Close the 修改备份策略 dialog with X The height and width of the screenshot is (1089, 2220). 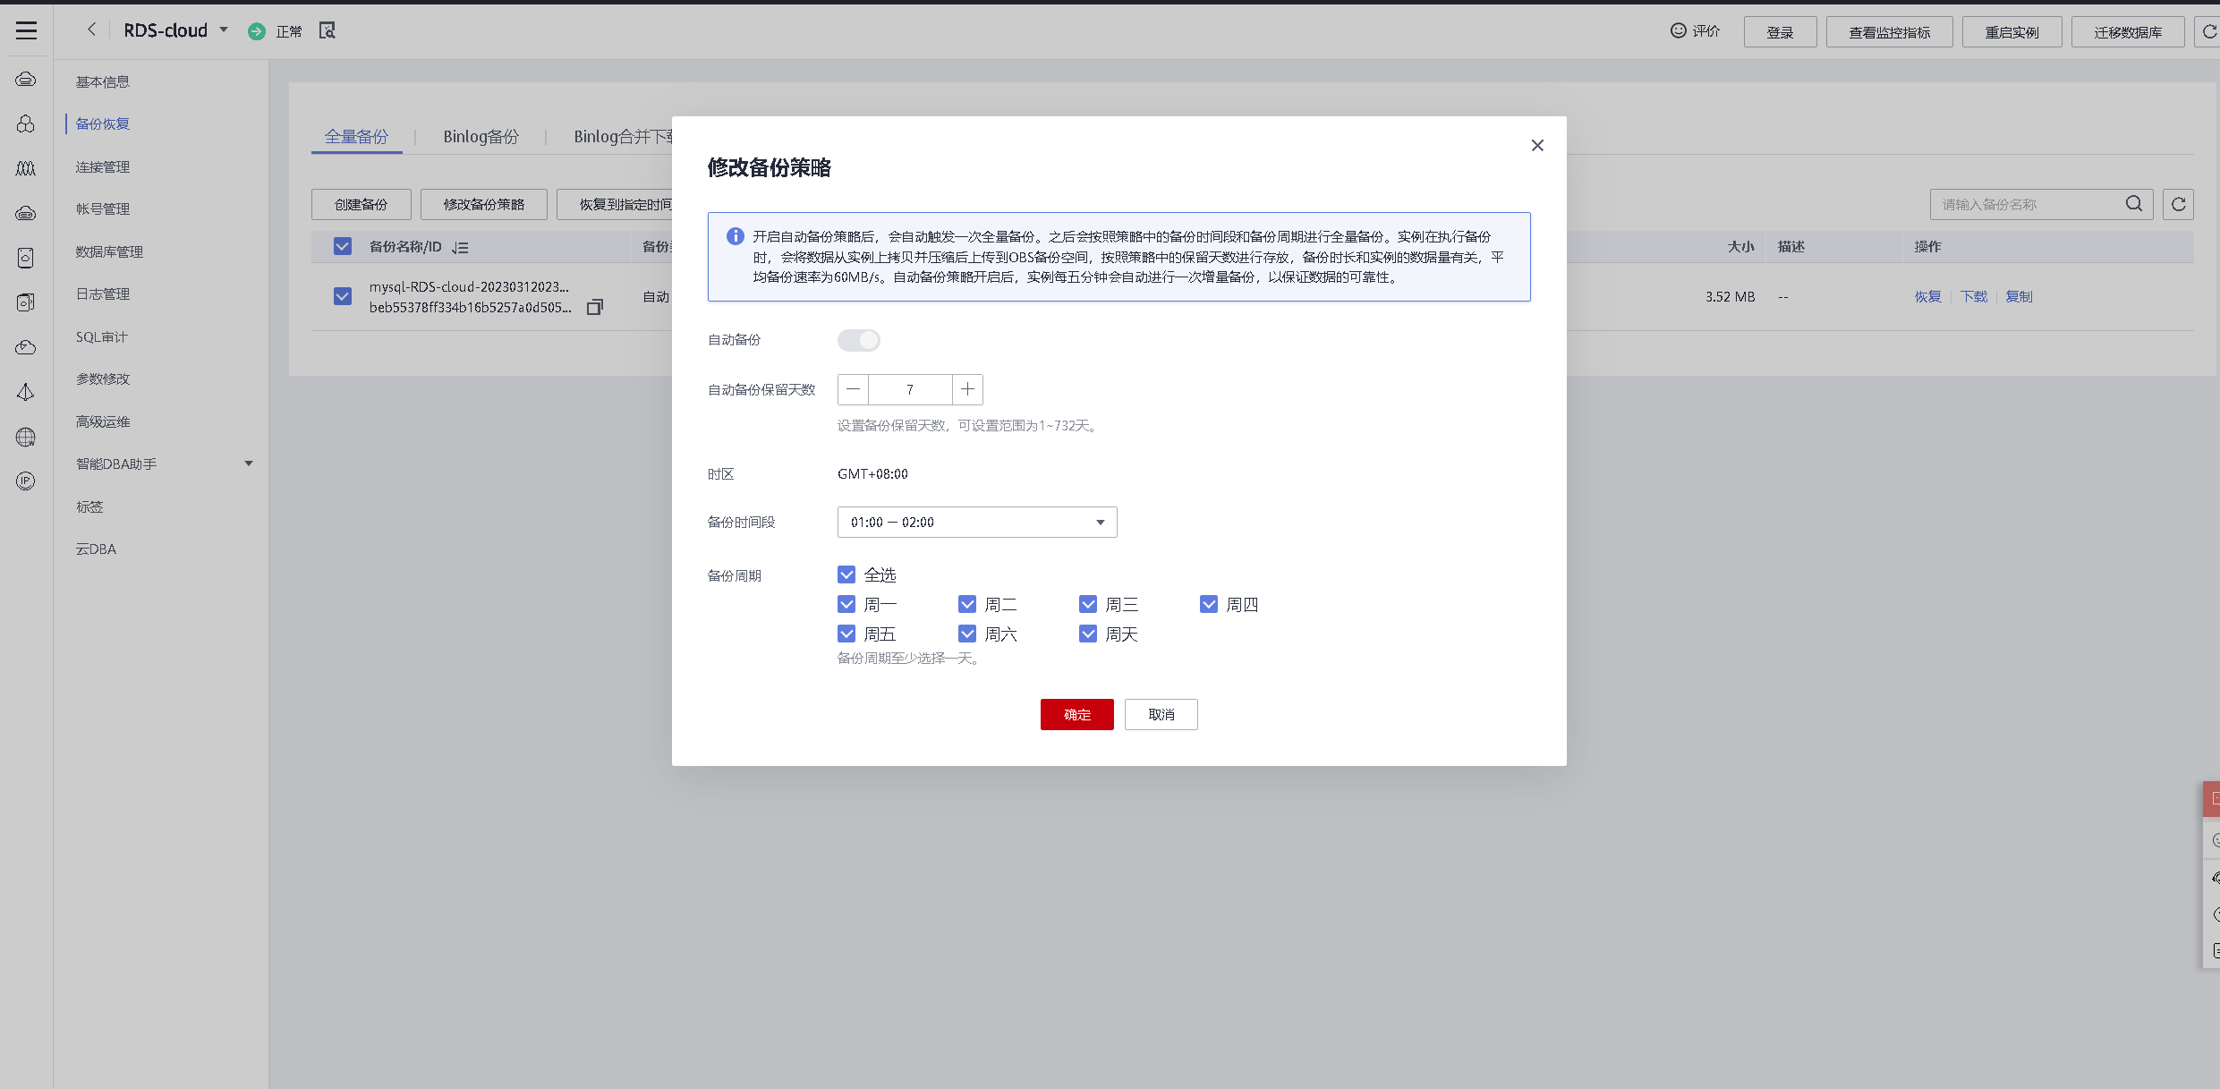pyautogui.click(x=1536, y=145)
